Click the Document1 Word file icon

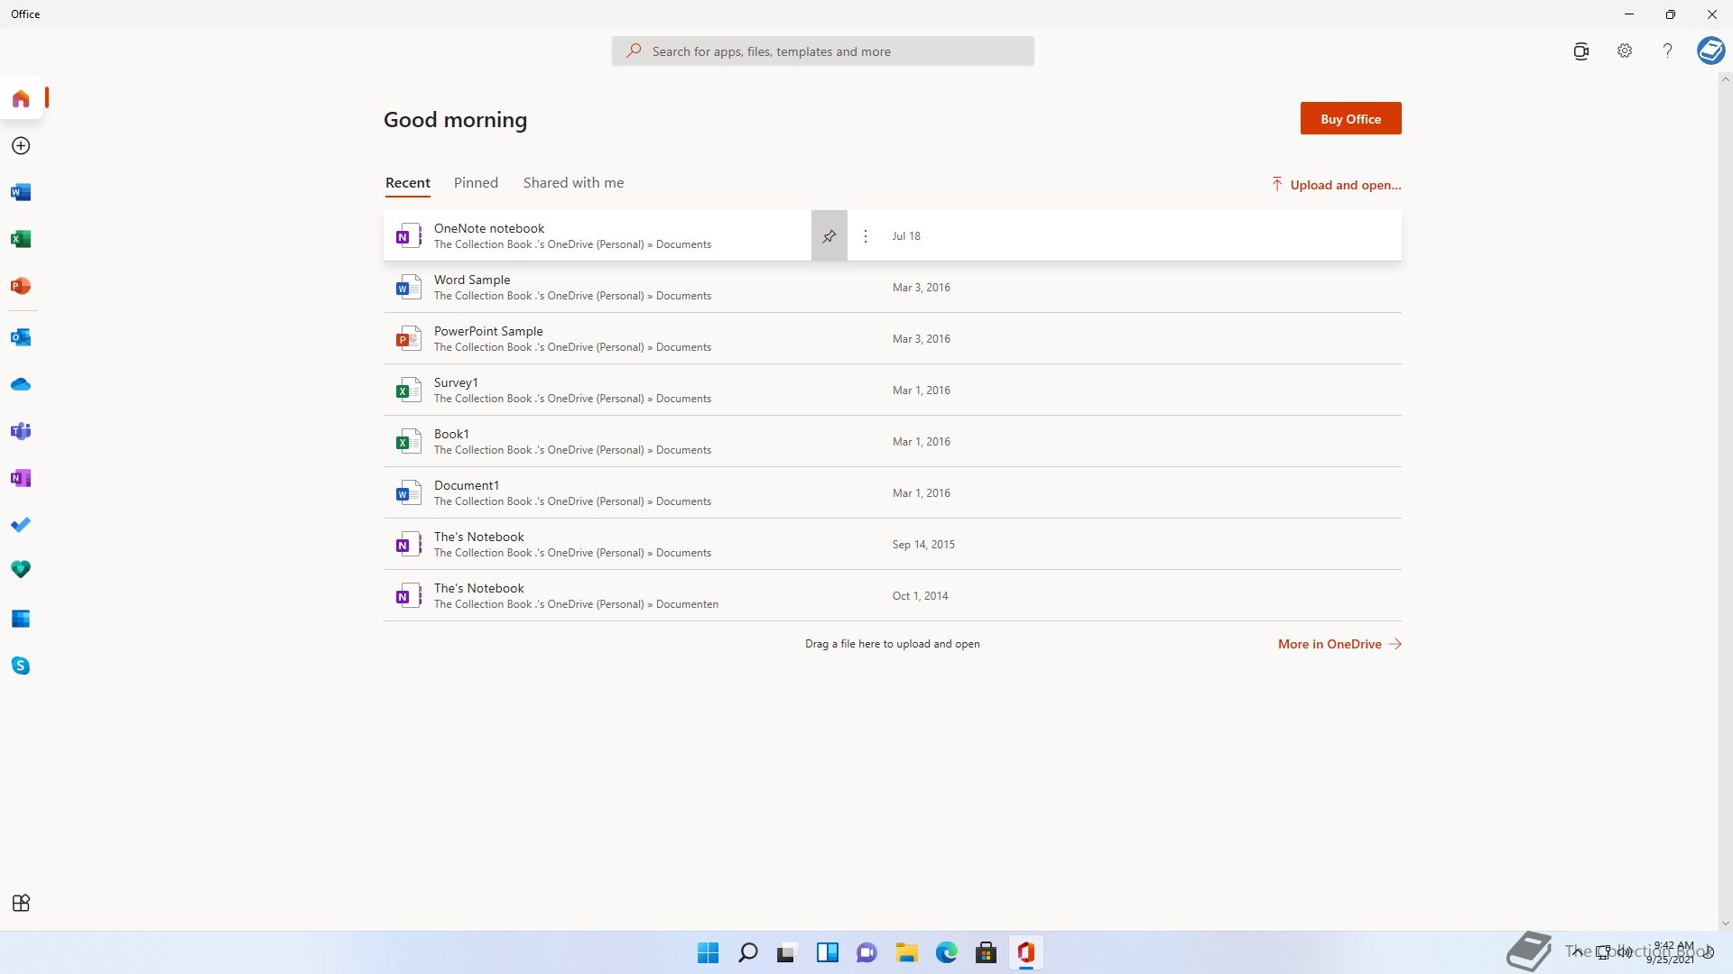tap(408, 493)
